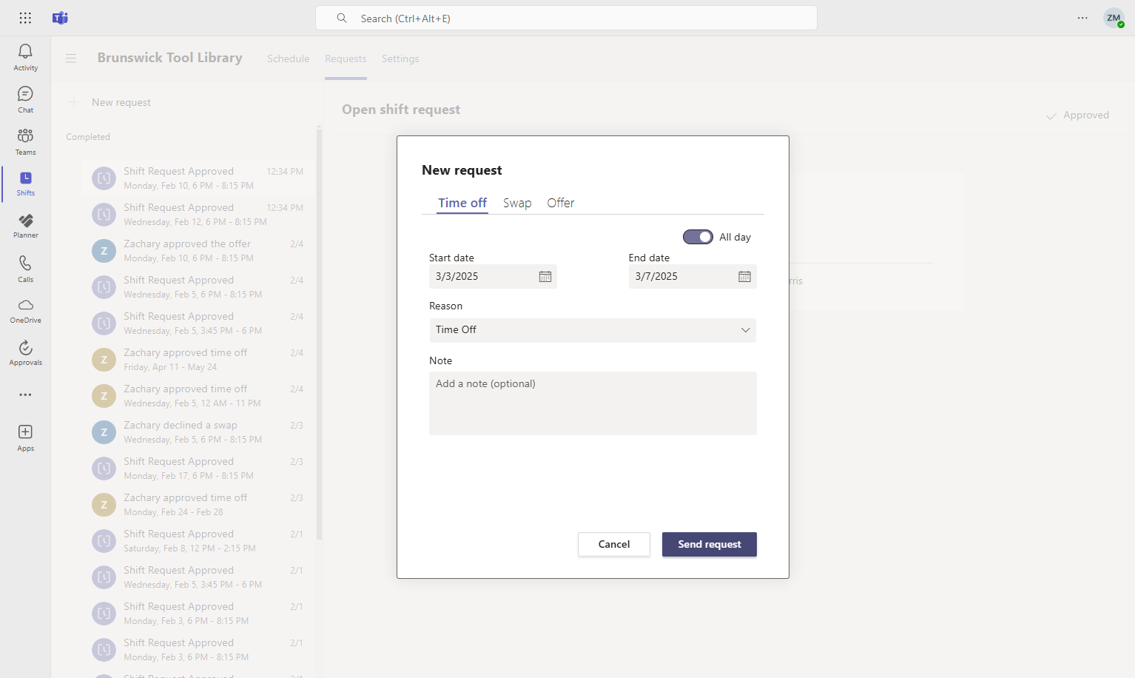The image size is (1135, 678).
Task: Open Start date calendar picker icon
Action: click(x=545, y=277)
